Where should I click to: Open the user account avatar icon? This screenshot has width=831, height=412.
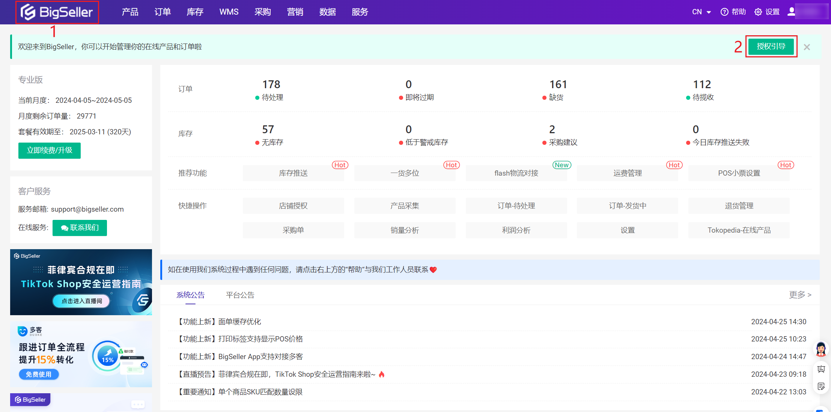(x=791, y=12)
